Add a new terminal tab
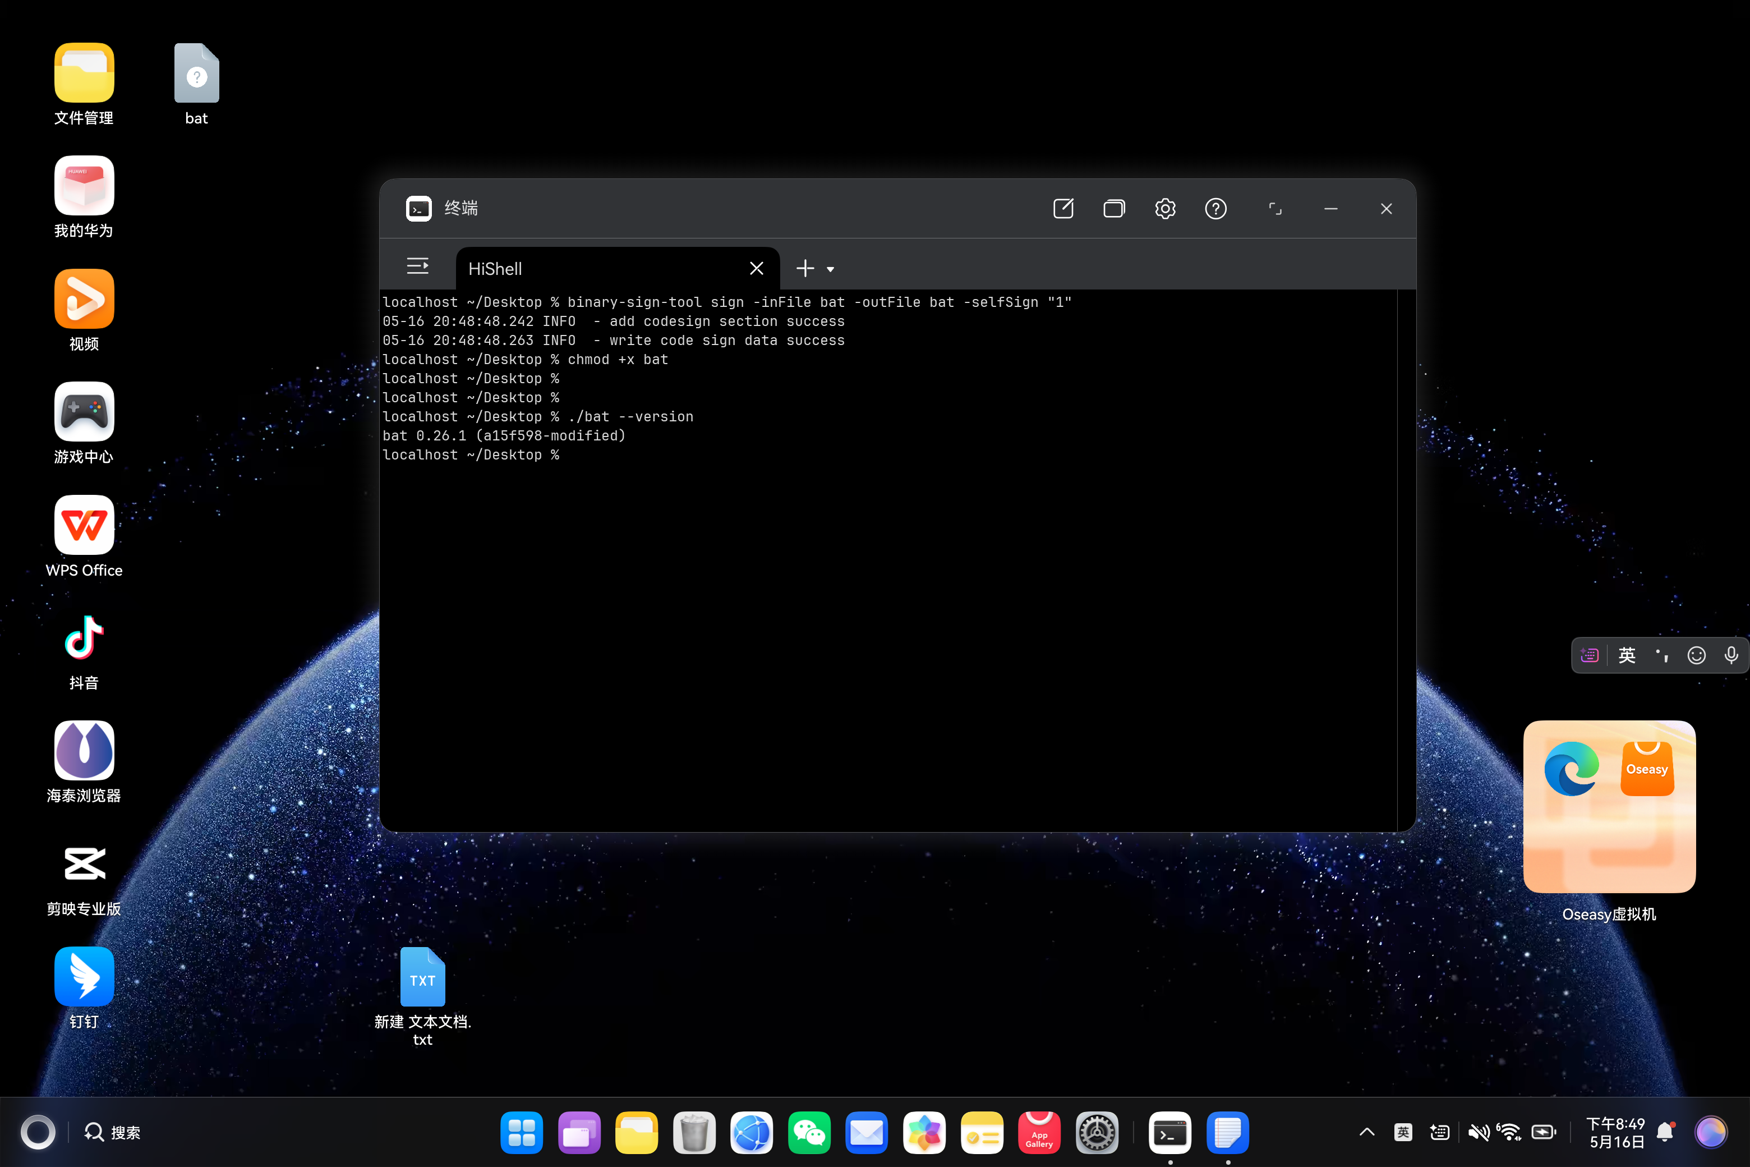Screen dimensions: 1750x1167 805,269
